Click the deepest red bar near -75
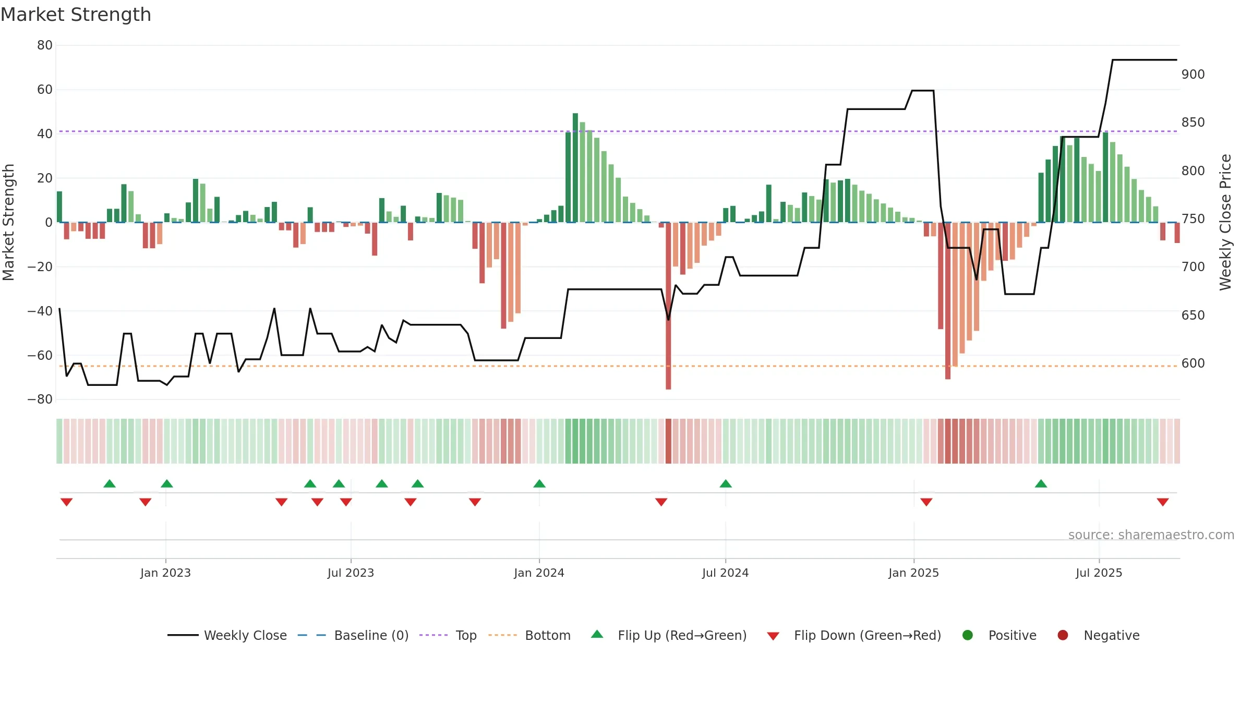 coord(668,306)
